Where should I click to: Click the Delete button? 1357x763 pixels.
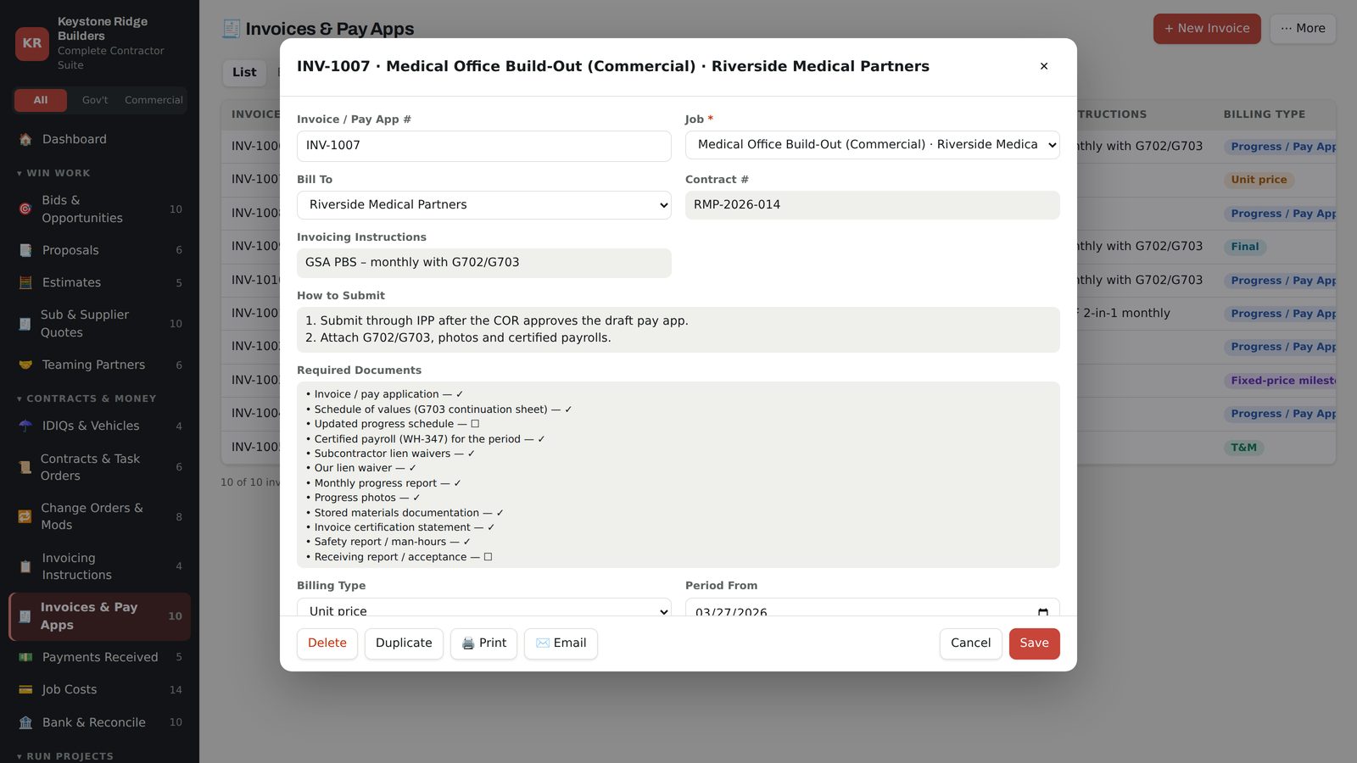tap(327, 643)
